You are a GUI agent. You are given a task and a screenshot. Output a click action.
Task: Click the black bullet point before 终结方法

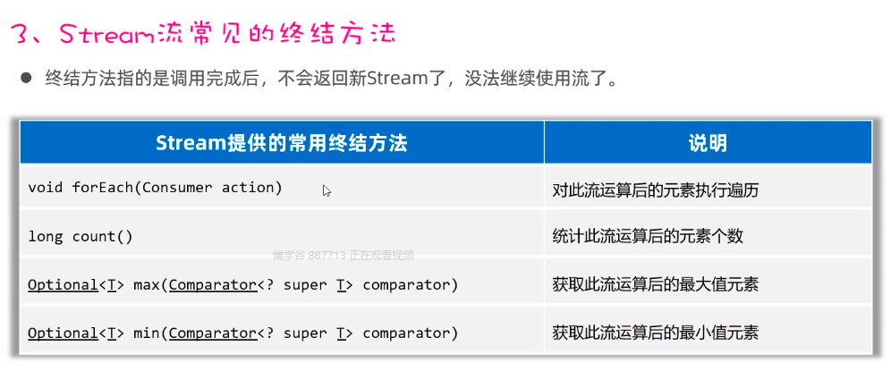click(26, 79)
